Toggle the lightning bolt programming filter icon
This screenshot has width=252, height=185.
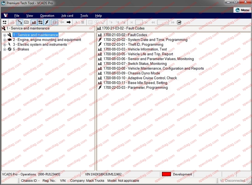(47, 22)
